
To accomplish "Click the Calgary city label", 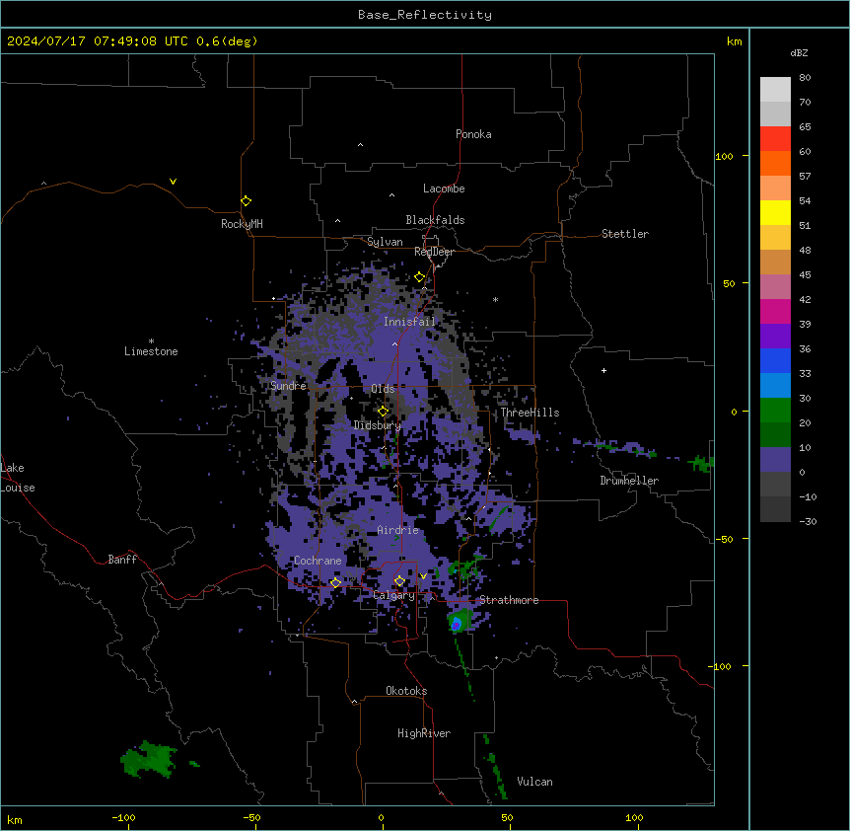I will coord(394,595).
